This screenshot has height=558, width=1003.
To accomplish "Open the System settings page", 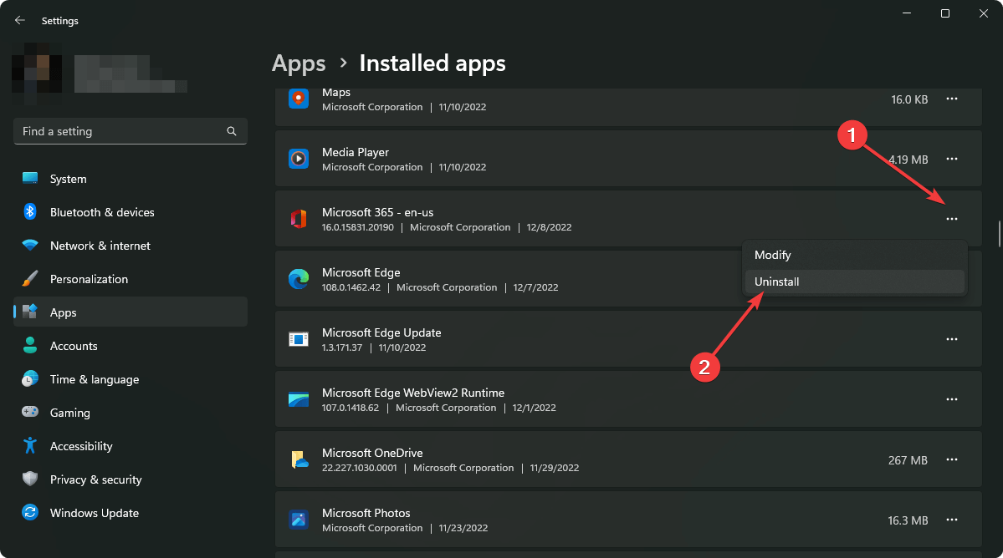I will pyautogui.click(x=130, y=179).
